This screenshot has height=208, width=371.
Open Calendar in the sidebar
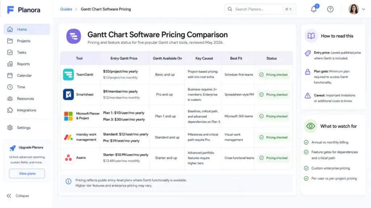pos(27,75)
